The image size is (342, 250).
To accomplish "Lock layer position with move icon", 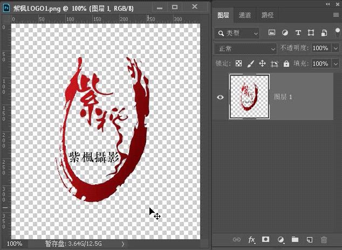I will pos(262,64).
